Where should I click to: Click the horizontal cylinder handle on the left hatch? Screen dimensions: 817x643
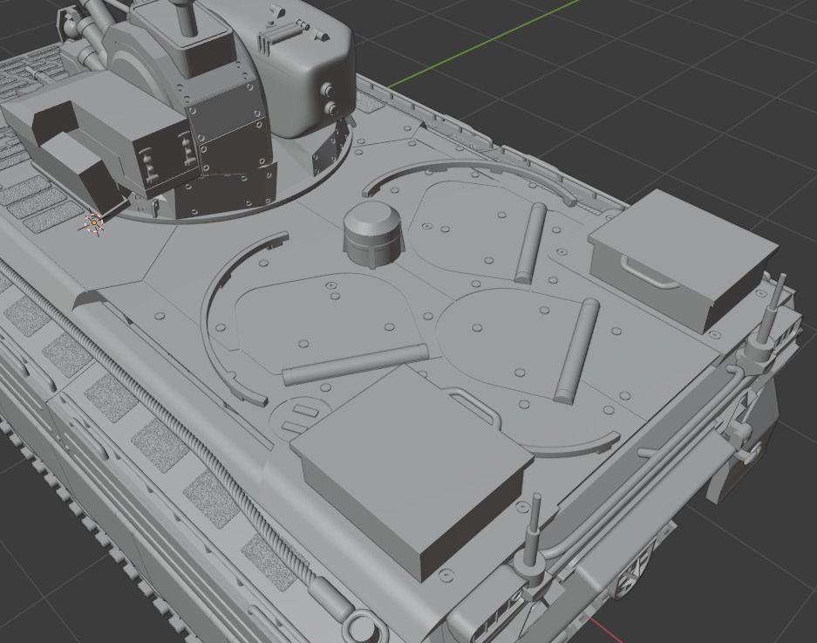(x=354, y=365)
